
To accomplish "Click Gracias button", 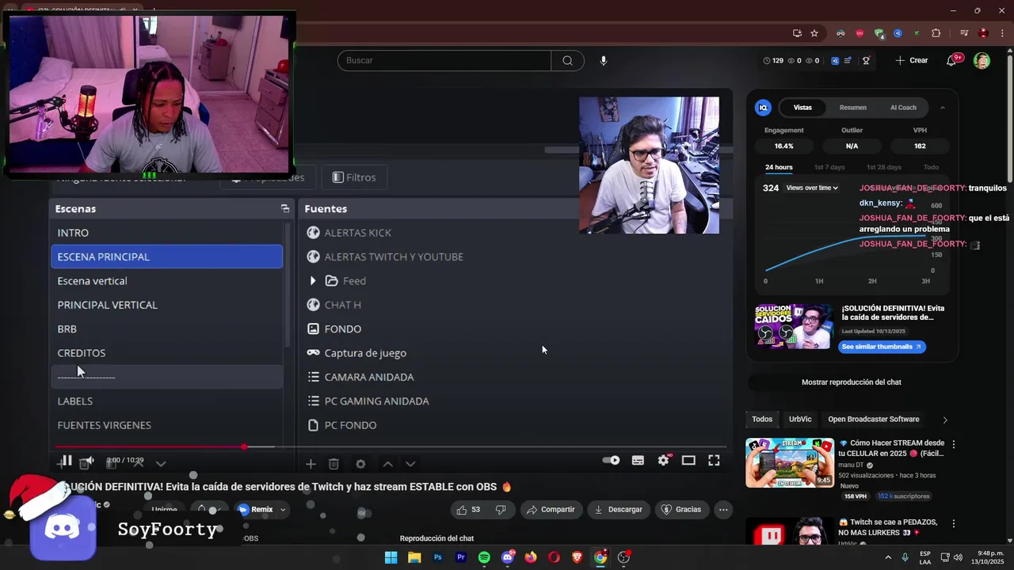I will (681, 510).
